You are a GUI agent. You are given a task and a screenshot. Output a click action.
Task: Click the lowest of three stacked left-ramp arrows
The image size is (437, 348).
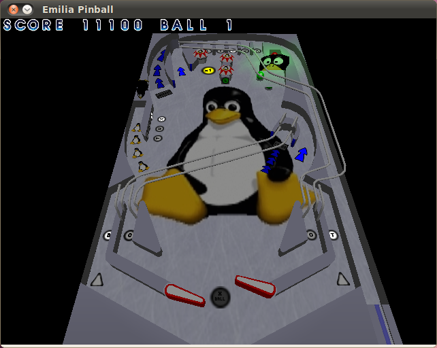point(159,83)
